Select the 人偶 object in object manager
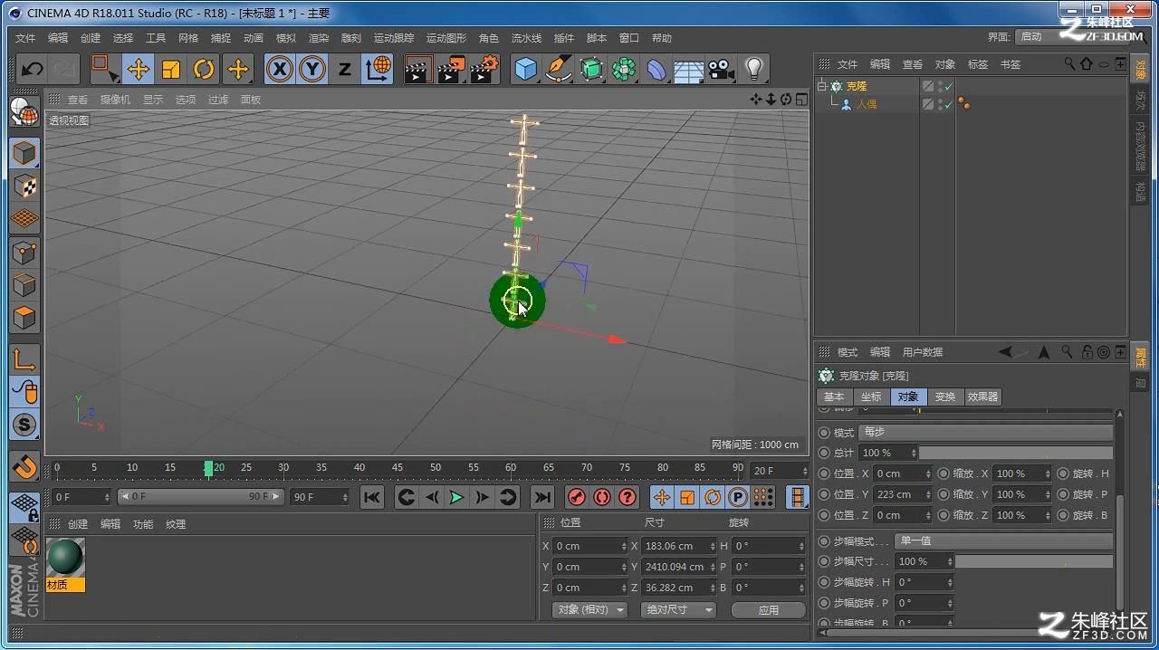Screen dimensions: 1159x650 pyautogui.click(x=867, y=104)
